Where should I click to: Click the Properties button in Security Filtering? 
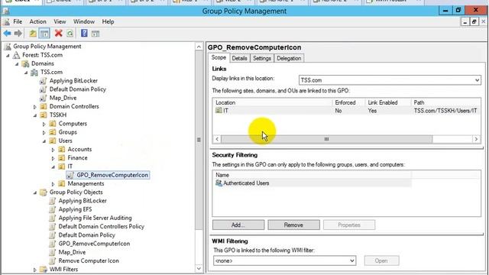click(x=349, y=225)
